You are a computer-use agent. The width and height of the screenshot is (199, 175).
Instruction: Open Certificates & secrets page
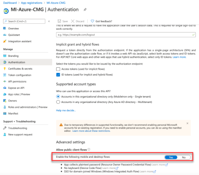20,69
